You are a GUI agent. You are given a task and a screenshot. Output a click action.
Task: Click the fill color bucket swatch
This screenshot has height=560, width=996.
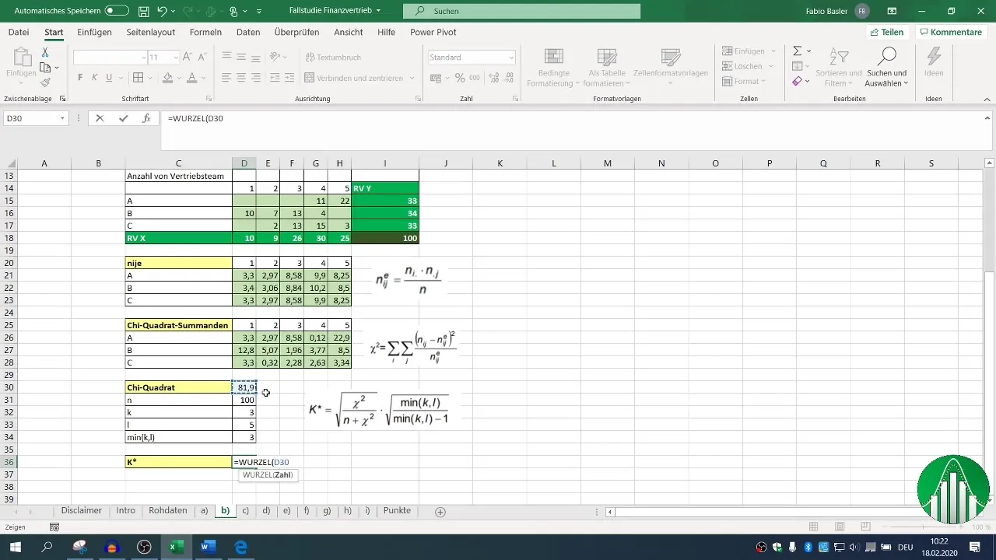(166, 78)
